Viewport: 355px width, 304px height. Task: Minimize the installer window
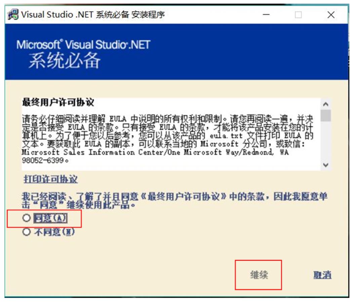(266, 15)
